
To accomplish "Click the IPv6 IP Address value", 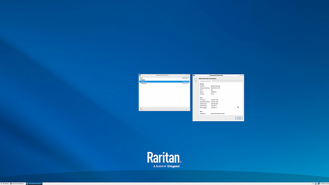I will point(218,114).
